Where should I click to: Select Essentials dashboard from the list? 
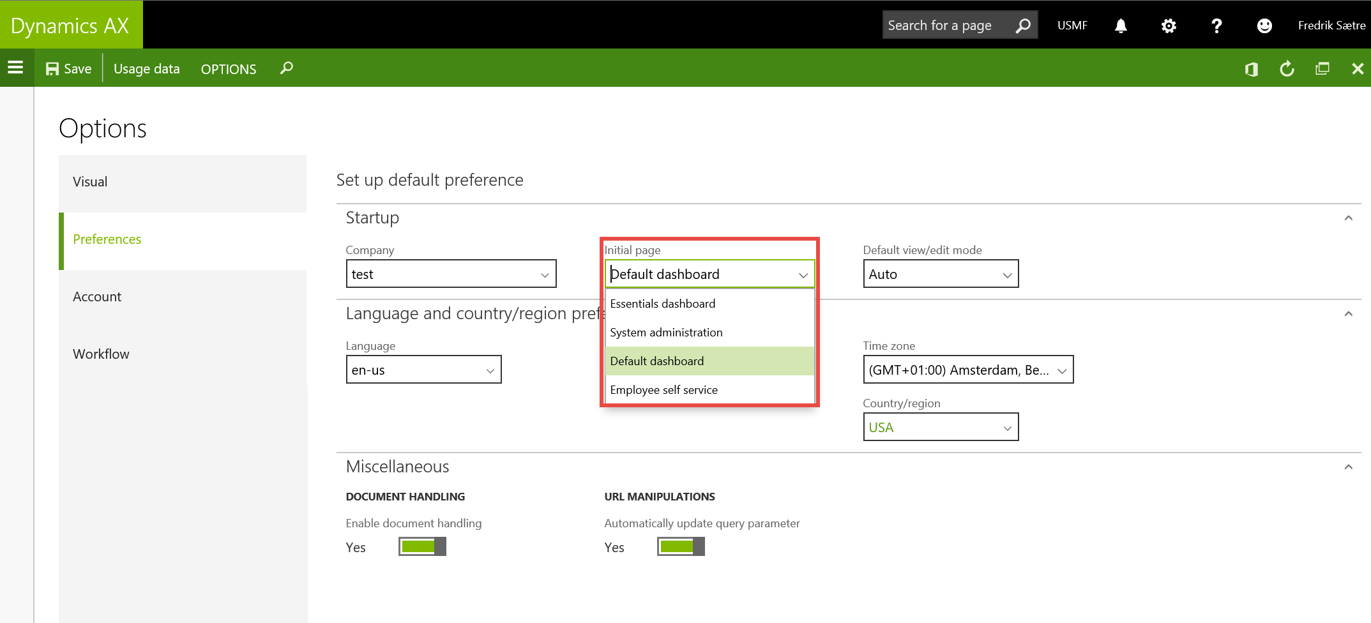(663, 304)
